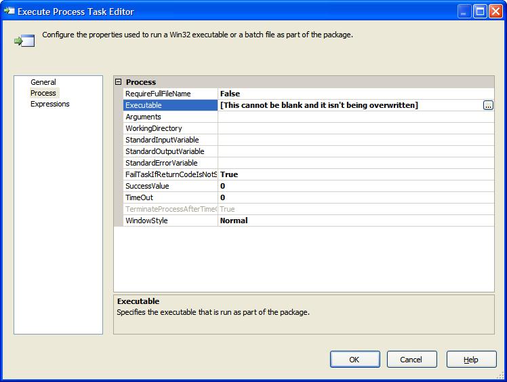Select the WorkingDirectory property label

[170, 128]
